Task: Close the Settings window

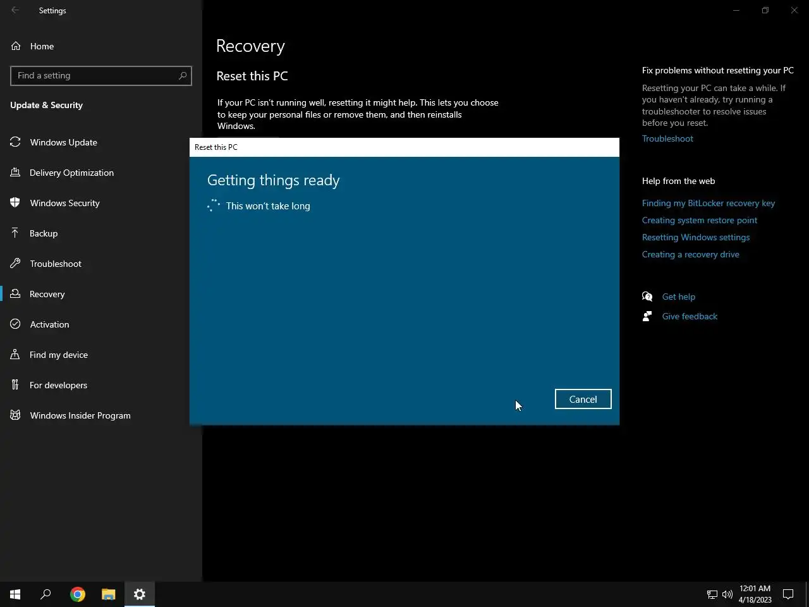Action: click(x=794, y=10)
